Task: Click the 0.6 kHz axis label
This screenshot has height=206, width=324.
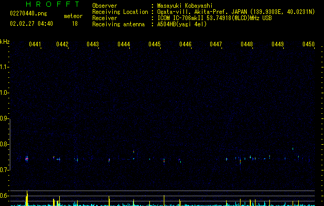Action: click(x=4, y=196)
